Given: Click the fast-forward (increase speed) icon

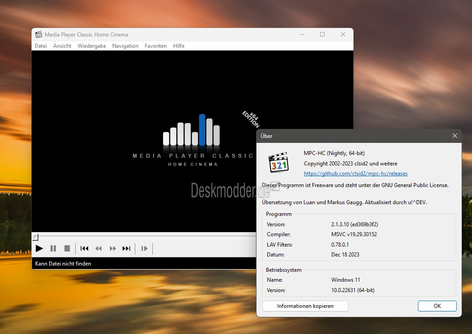Looking at the screenshot, I should [113, 248].
